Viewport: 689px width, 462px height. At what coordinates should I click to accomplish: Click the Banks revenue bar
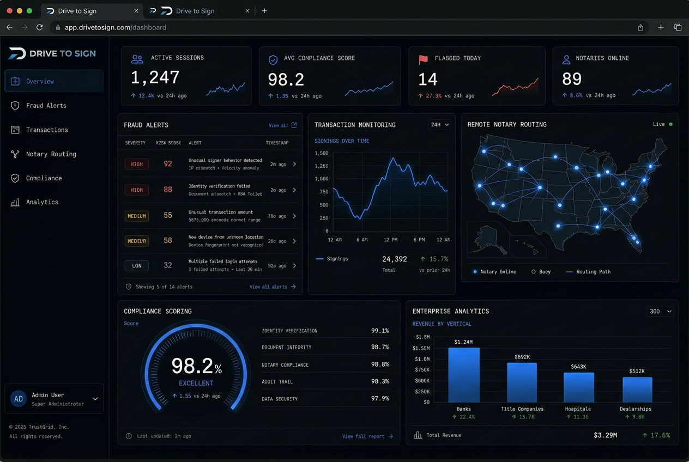[x=464, y=375]
